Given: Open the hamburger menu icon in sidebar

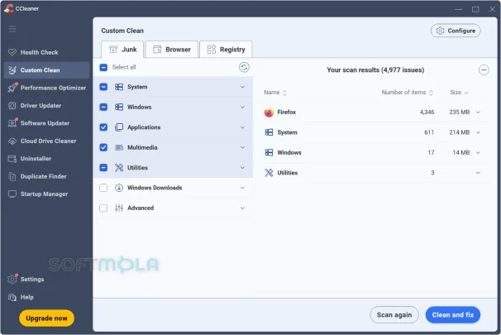Looking at the screenshot, I should coord(12,29).
